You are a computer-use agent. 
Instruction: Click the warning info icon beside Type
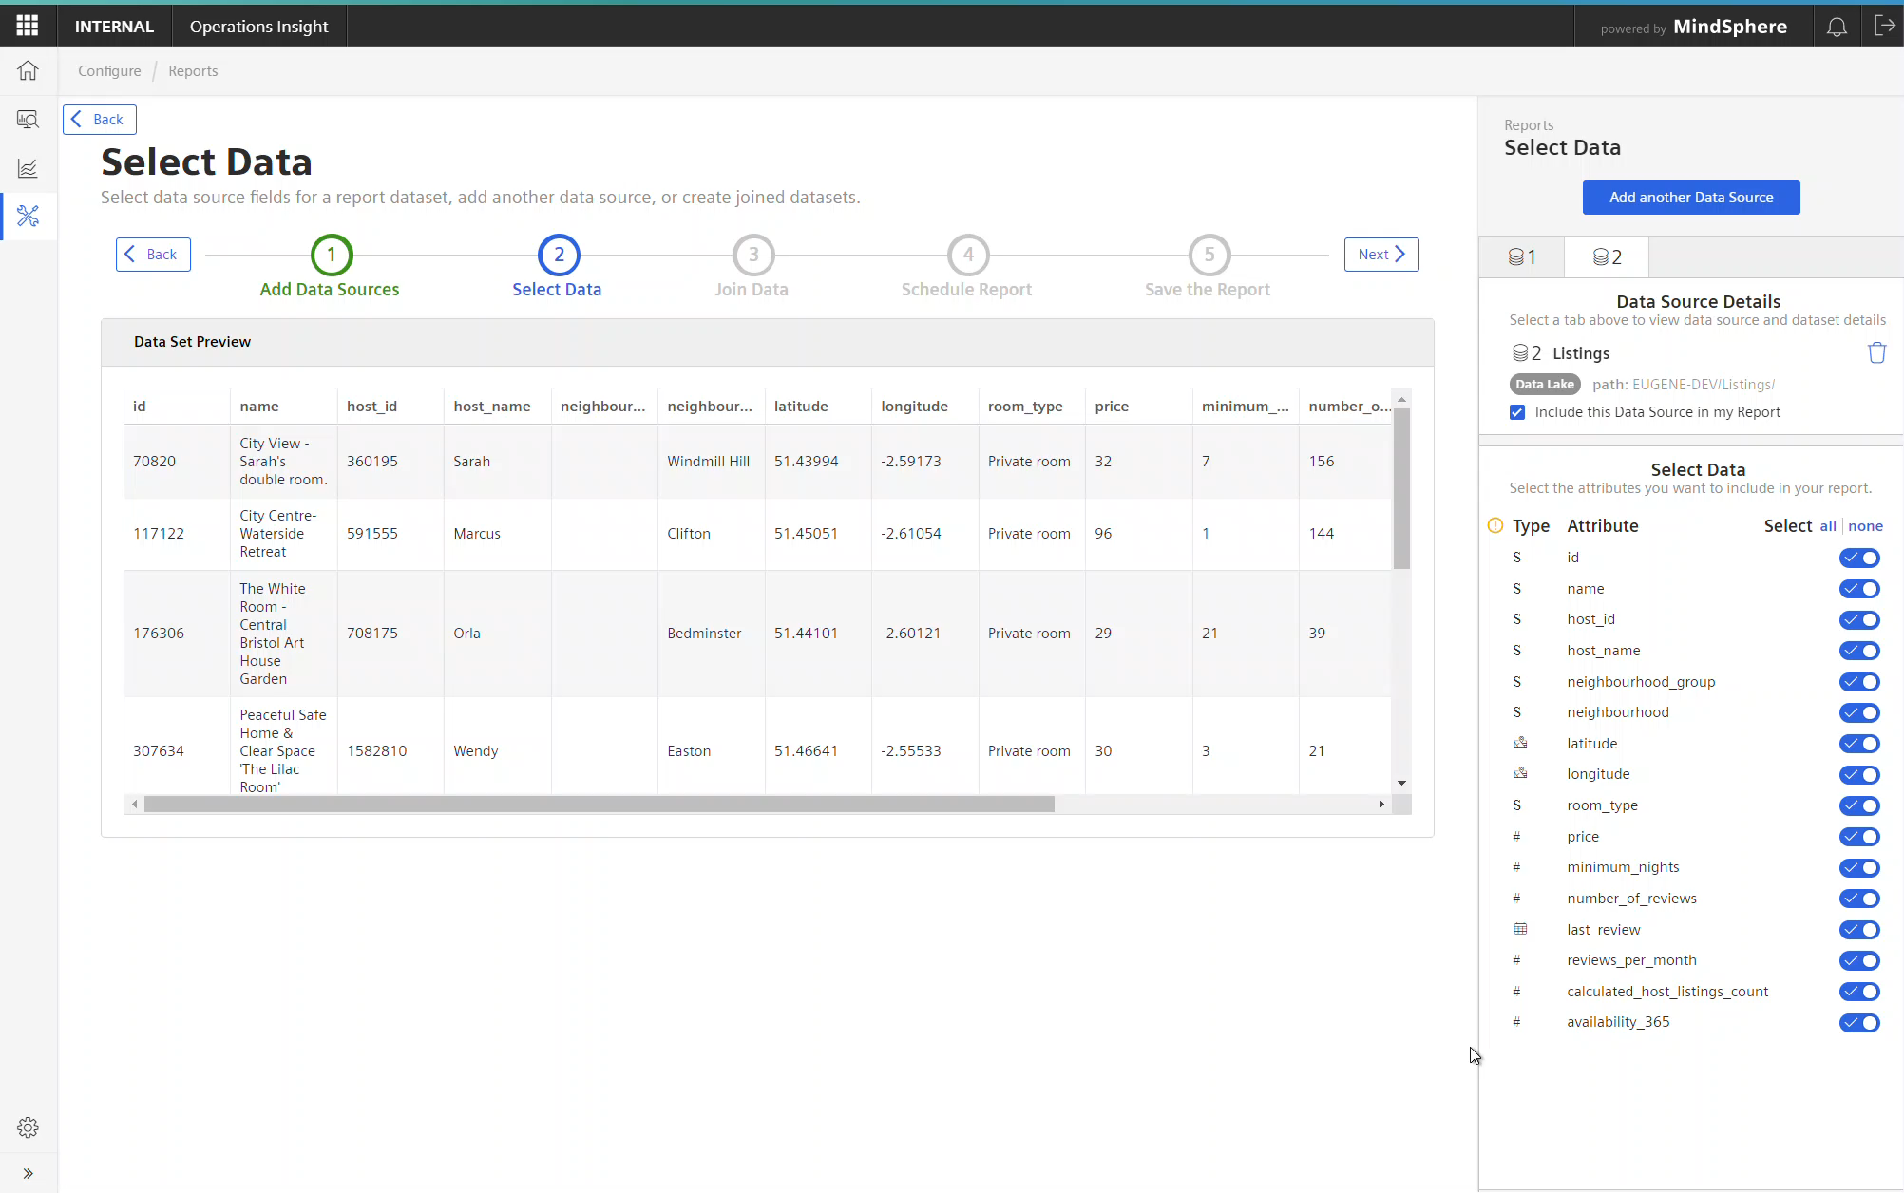click(x=1495, y=525)
